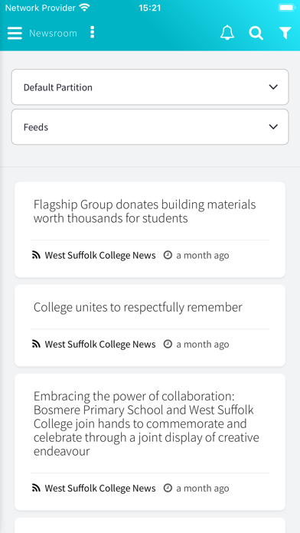Click chevron arrow of Default Partition
This screenshot has width=300, height=533.
273,87
